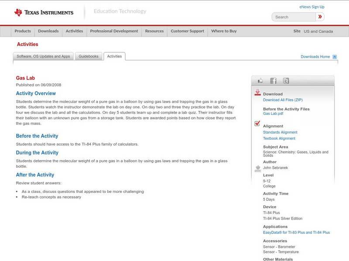Click the author name John Sebranek
The width and height of the screenshot is (349, 261).
tap(275, 168)
